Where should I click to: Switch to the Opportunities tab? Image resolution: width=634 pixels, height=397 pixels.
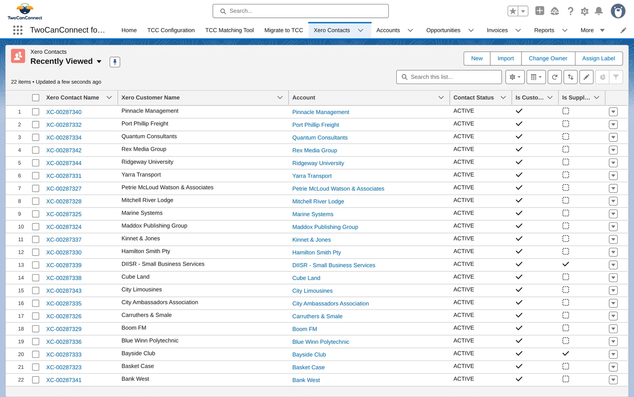[x=443, y=30]
